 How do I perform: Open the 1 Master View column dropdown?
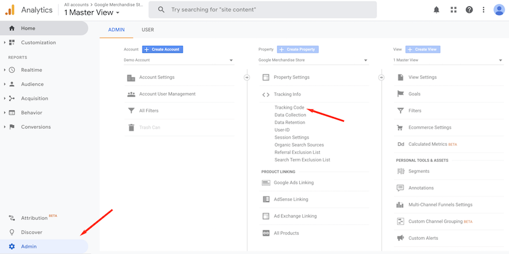click(x=448, y=60)
